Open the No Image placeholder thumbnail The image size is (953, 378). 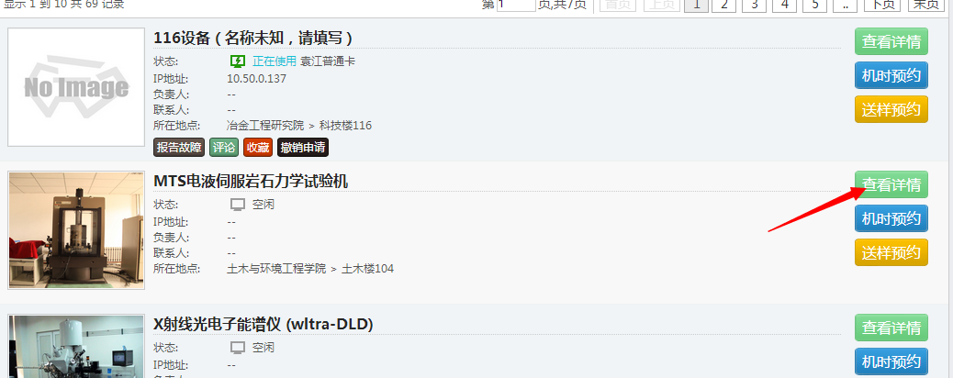point(76,87)
